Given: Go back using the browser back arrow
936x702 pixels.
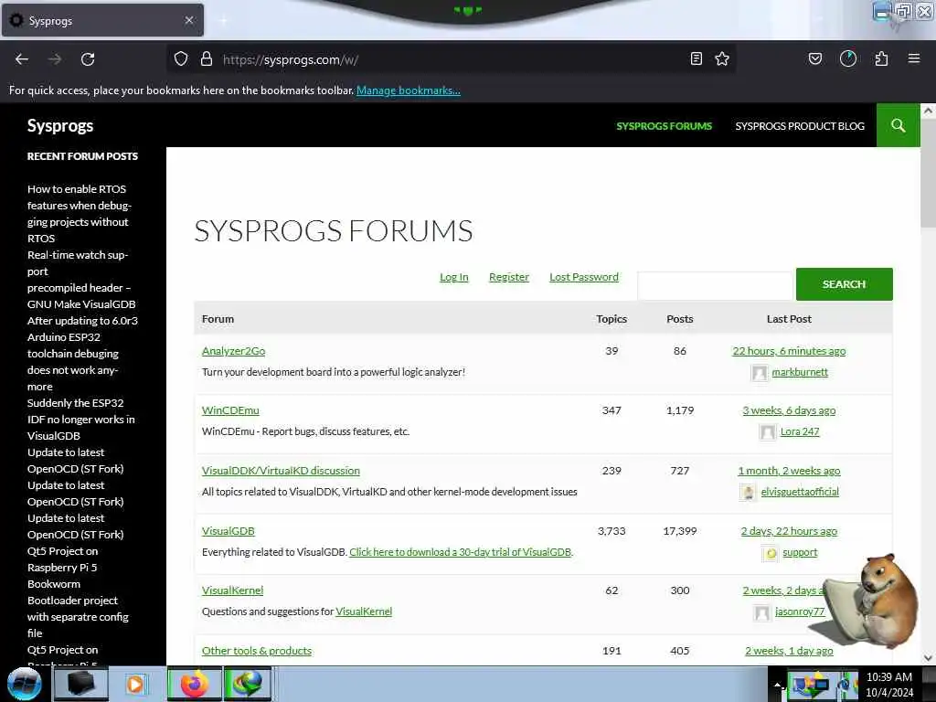Looking at the screenshot, I should 22,59.
